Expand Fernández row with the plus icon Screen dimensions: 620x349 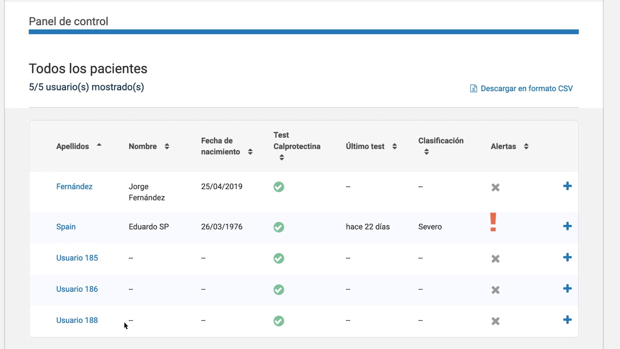567,186
